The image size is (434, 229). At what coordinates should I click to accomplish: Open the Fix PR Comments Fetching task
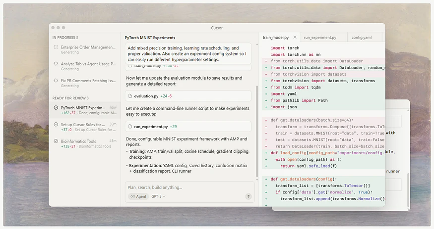pyautogui.click(x=85, y=83)
